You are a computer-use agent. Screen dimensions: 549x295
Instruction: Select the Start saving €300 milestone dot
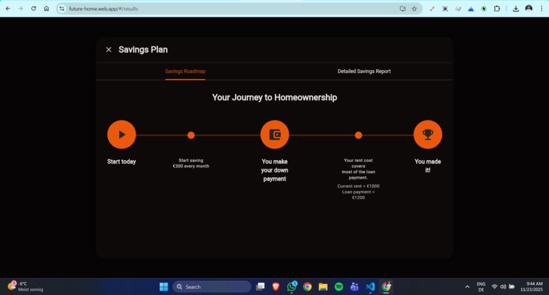point(191,136)
